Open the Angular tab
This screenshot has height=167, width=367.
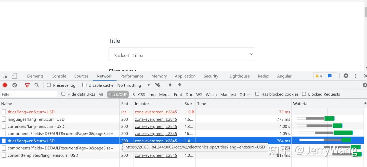[284, 76]
